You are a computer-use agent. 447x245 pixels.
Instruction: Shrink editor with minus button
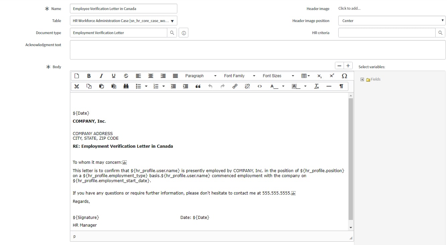pyautogui.click(x=340, y=66)
